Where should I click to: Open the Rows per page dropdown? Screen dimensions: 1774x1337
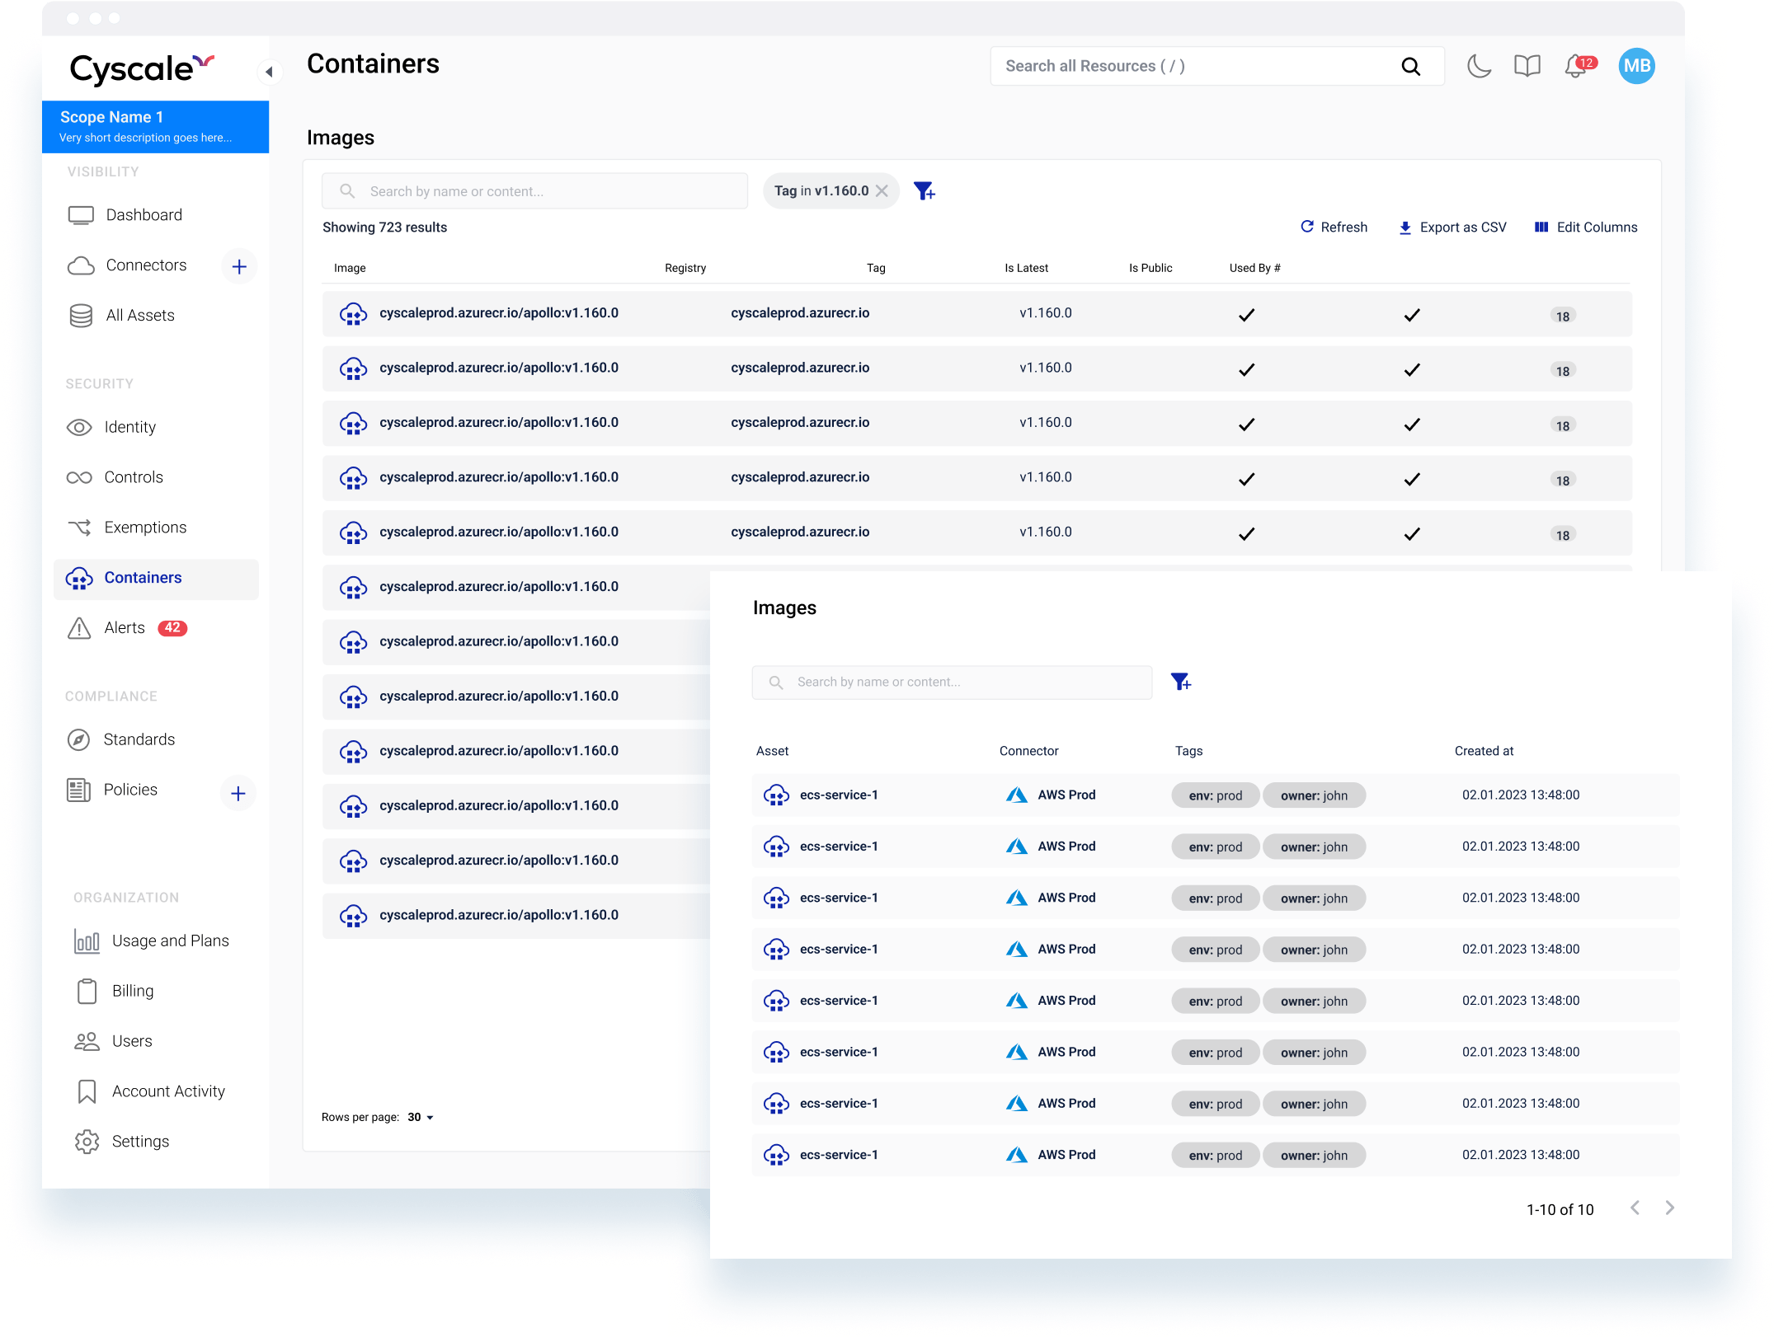coord(421,1117)
